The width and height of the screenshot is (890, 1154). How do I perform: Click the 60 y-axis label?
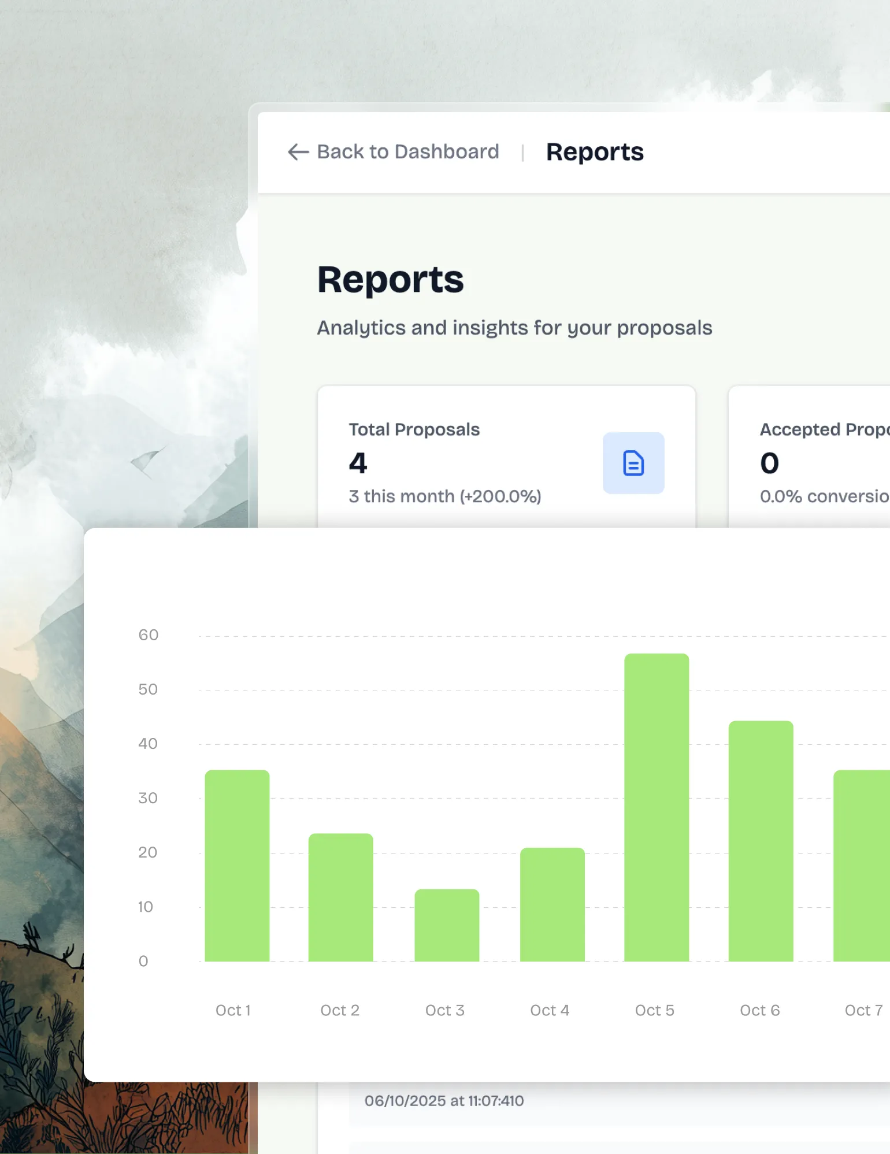tap(148, 635)
